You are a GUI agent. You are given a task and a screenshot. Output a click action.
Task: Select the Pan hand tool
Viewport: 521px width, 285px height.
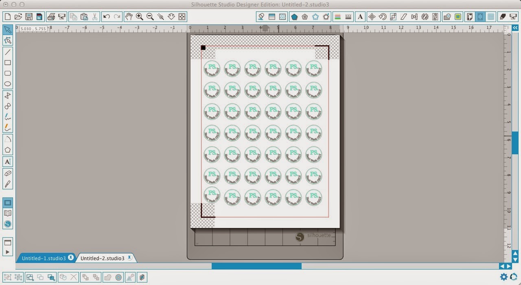pos(129,17)
